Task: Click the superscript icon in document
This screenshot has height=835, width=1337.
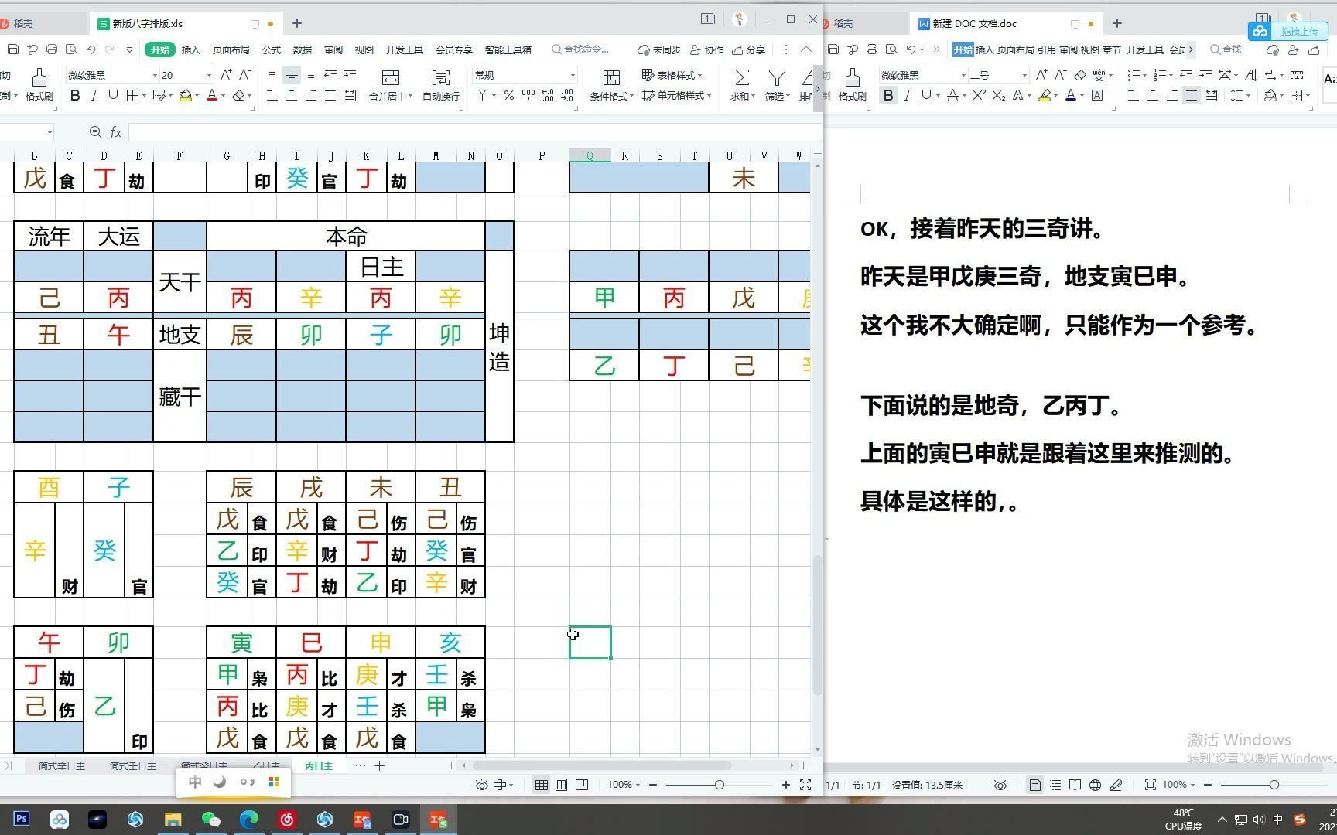Action: 979,95
